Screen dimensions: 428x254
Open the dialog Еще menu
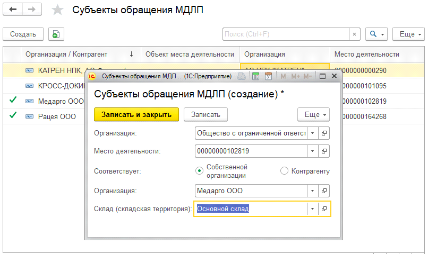[313, 114]
